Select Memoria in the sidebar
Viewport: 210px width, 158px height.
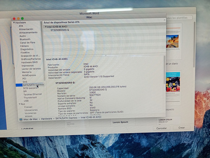coord(27,72)
